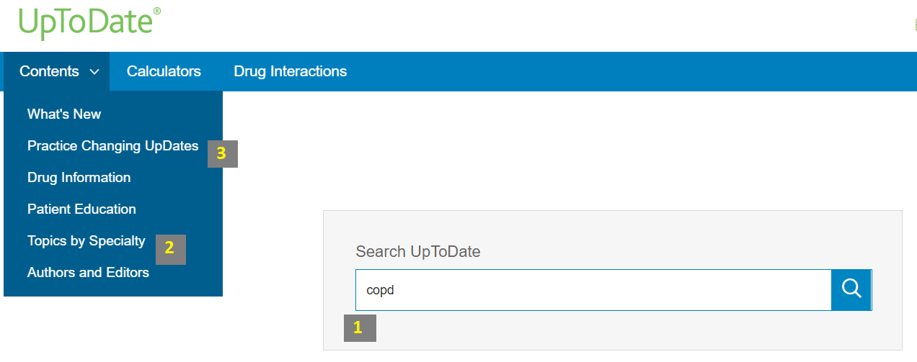Select What's New from the Contents menu
Screen dimensions: 917x362
(64, 114)
